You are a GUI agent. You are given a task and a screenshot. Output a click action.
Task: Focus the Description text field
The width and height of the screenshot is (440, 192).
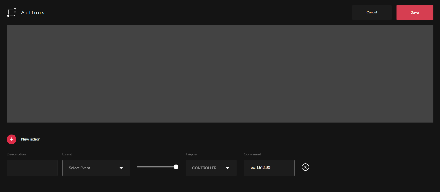tap(32, 168)
